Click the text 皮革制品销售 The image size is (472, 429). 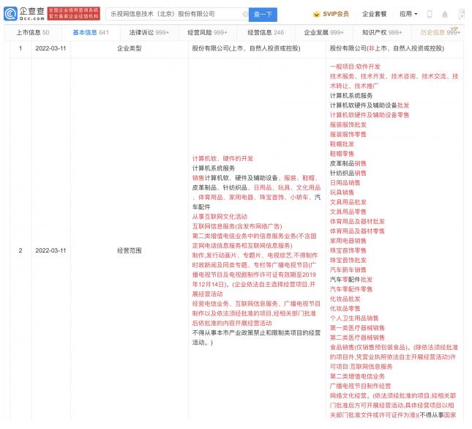[348, 163]
